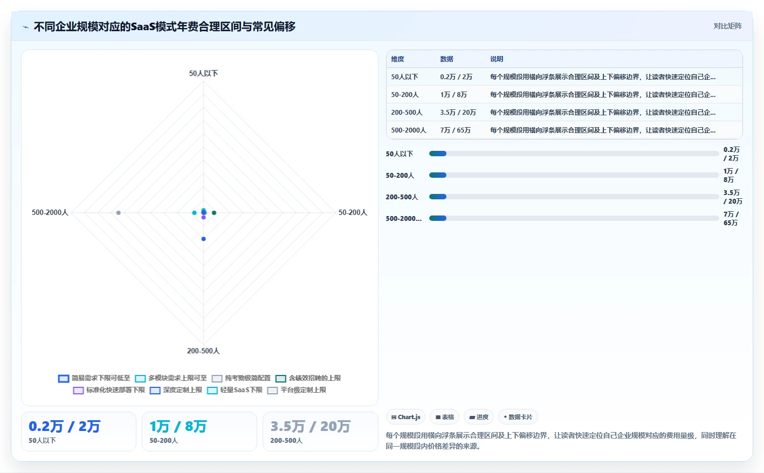Viewport: 764px width, 473px height.
Task: Click the description paragraph below the tags
Action: tap(561, 441)
